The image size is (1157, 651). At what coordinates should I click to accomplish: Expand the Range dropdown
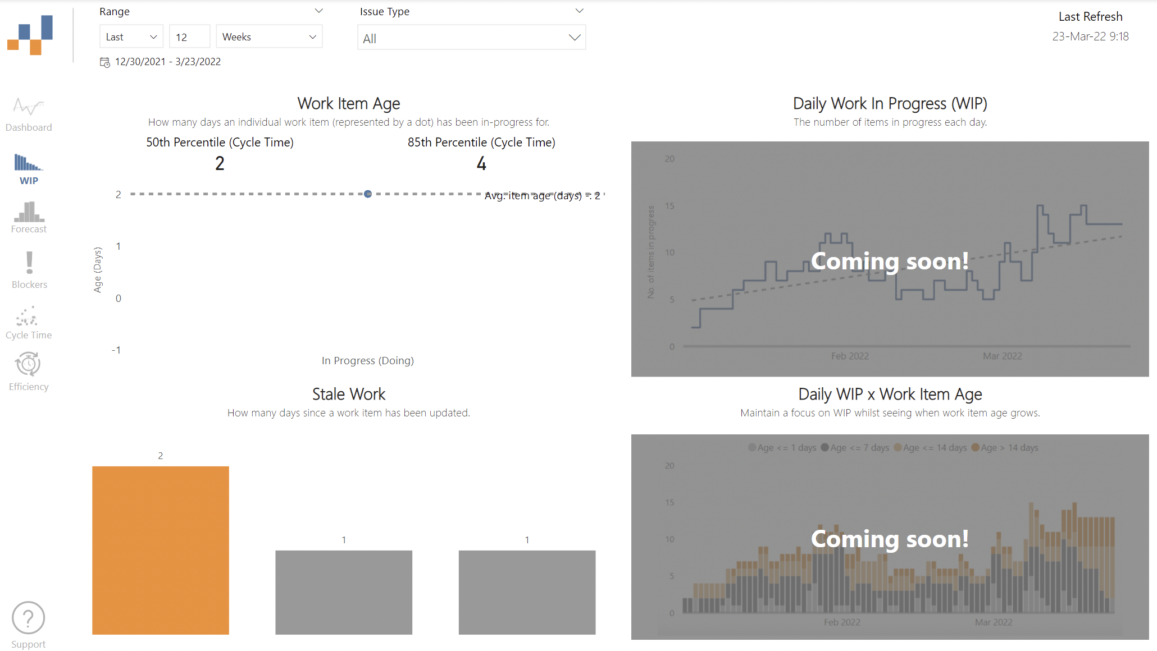[318, 10]
